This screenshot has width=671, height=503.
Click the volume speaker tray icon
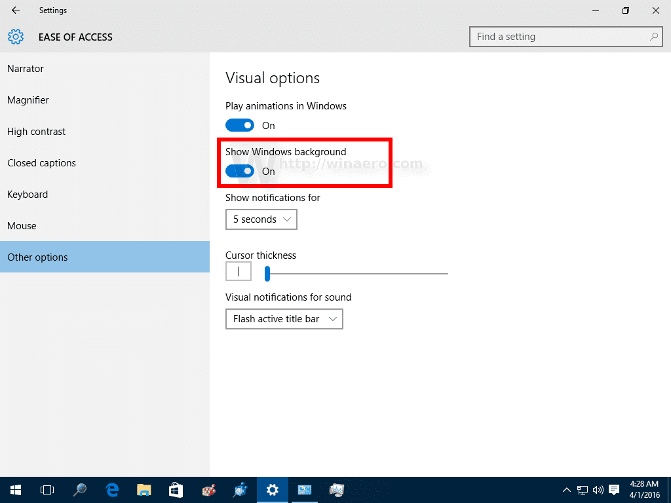point(598,490)
